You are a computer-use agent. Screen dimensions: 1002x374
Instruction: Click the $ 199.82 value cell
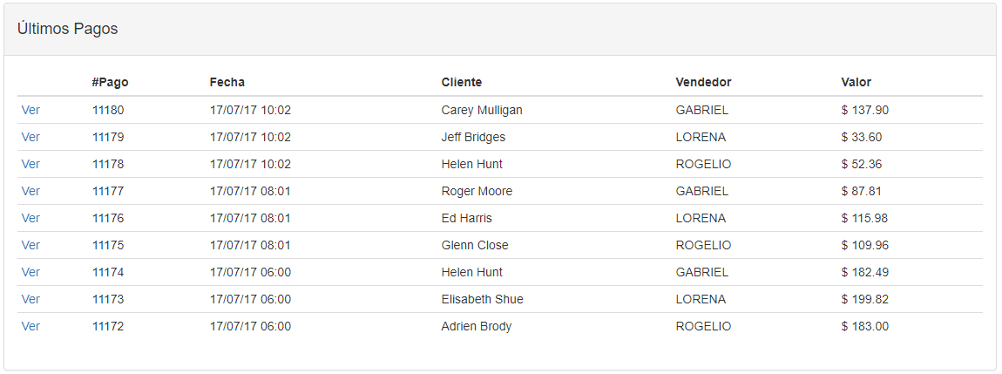point(864,299)
